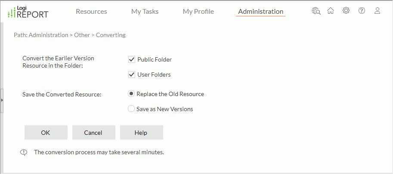Go to the Home icon

(331, 11)
